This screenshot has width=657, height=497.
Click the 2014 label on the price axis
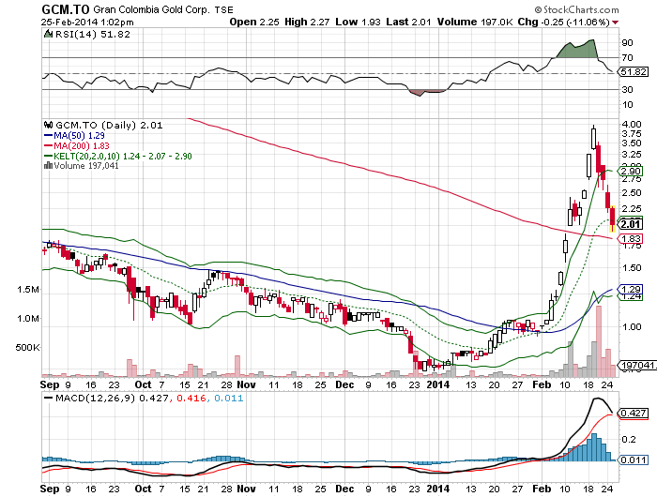point(437,384)
